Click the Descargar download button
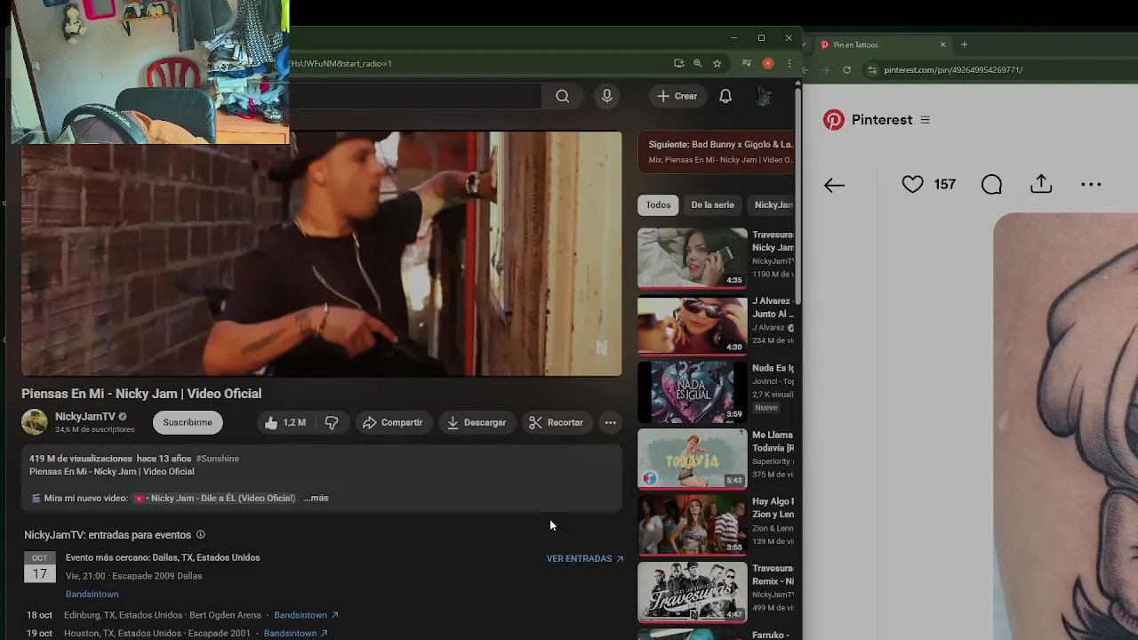1138x640 pixels. pos(477,423)
